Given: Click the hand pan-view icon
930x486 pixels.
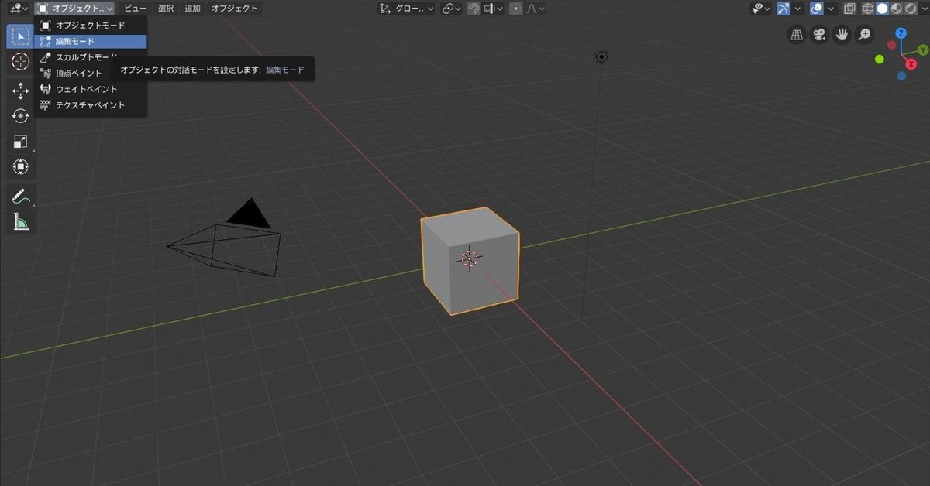Looking at the screenshot, I should click(x=841, y=35).
